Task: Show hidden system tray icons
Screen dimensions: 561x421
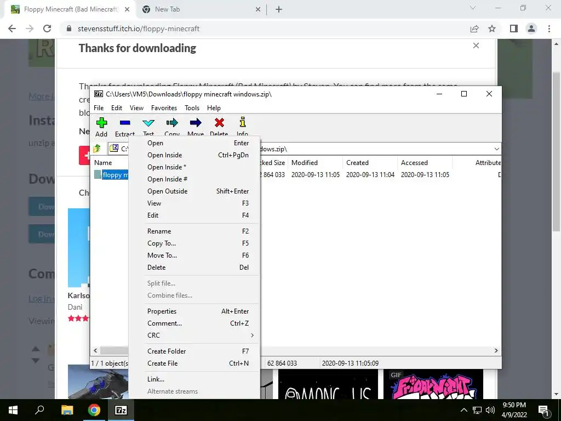Action: coord(463,410)
